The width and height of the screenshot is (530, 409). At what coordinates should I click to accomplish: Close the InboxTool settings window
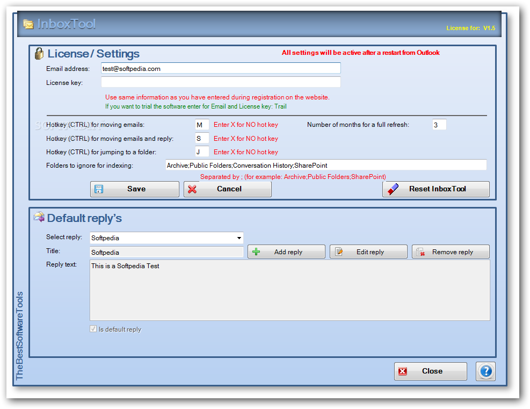click(431, 371)
